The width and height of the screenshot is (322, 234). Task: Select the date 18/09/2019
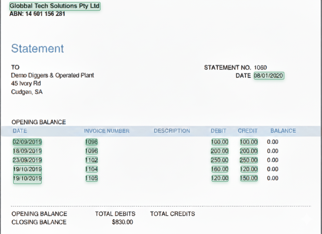click(27, 151)
